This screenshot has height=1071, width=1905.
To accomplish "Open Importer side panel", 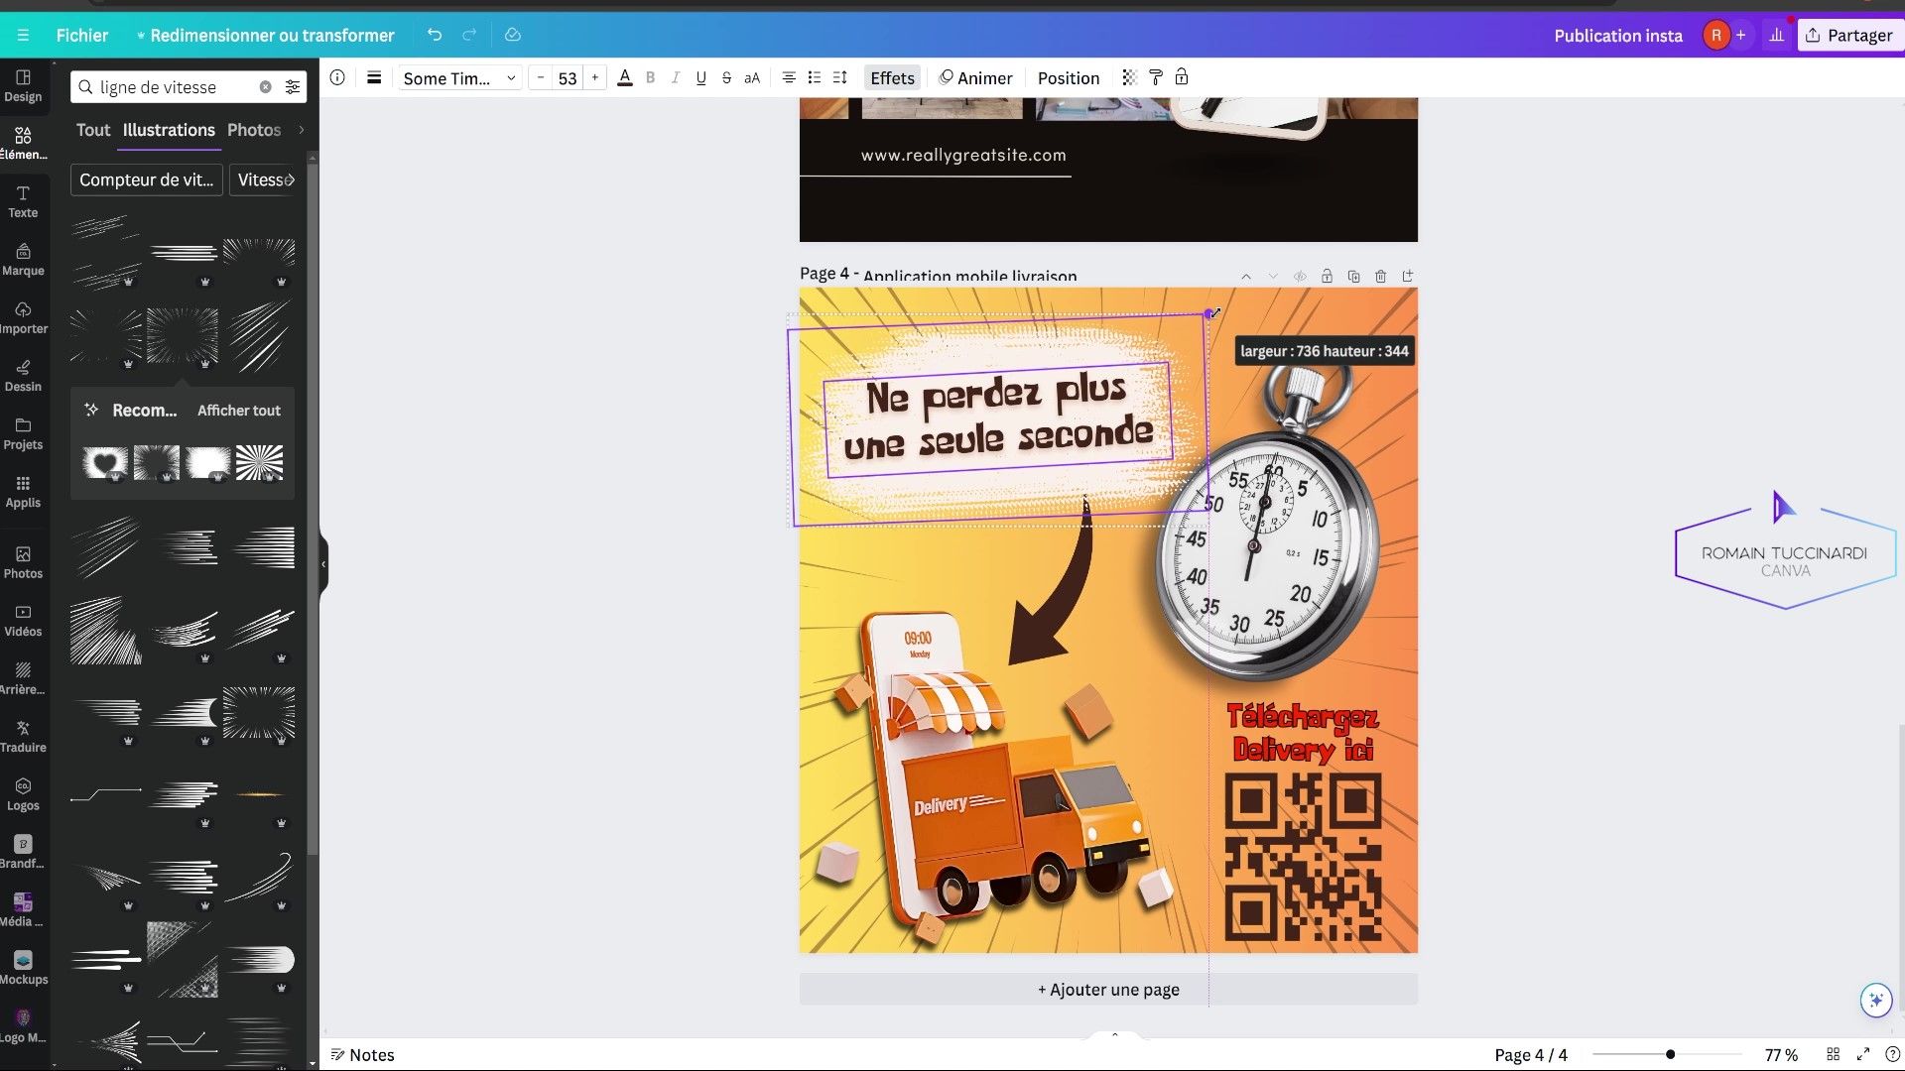I will 23,318.
